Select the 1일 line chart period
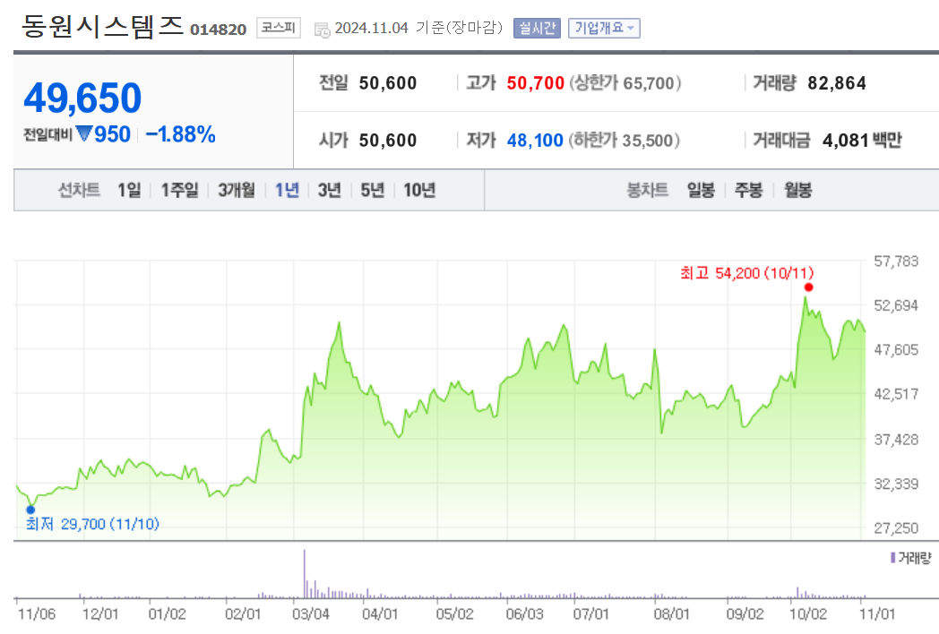The height and width of the screenshot is (634, 939). 129,191
